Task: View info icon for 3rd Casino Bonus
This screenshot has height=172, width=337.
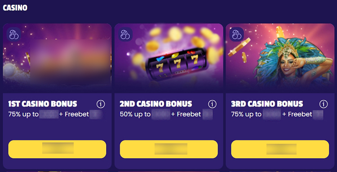Action: [324, 104]
